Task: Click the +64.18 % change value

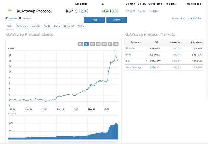Action: point(110,11)
